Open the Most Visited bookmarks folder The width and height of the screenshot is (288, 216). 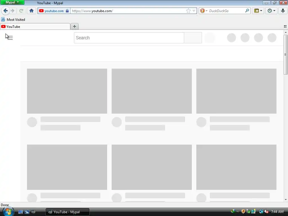click(x=13, y=19)
